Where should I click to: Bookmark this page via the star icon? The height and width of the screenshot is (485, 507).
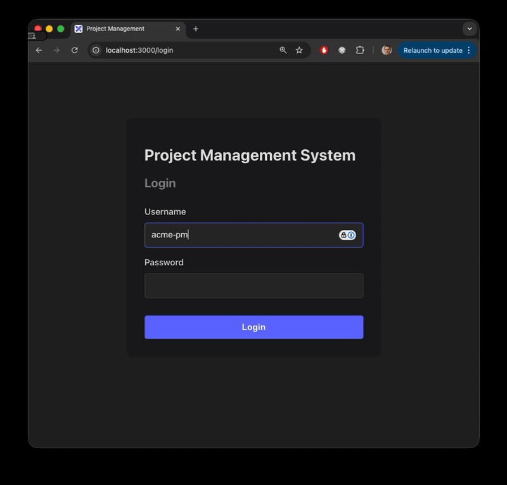point(298,50)
